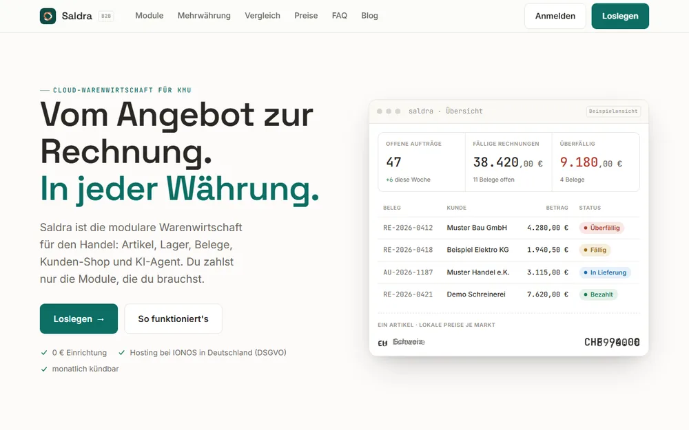689x430 pixels.
Task: Select the RE-2026-0418 document number
Action: tap(408, 250)
